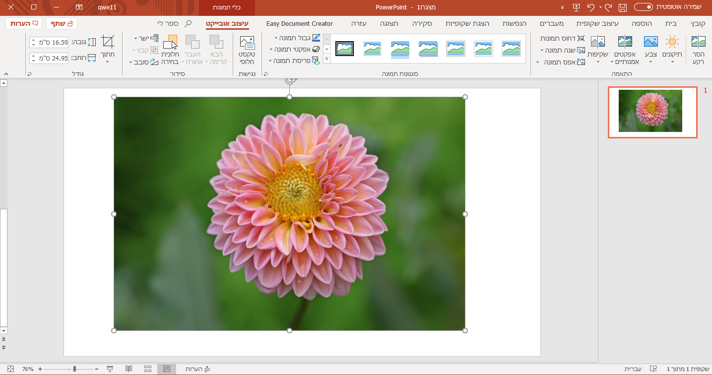Click the accessibility check icon in status bar
The height and width of the screenshot is (375, 712).
coord(653,369)
